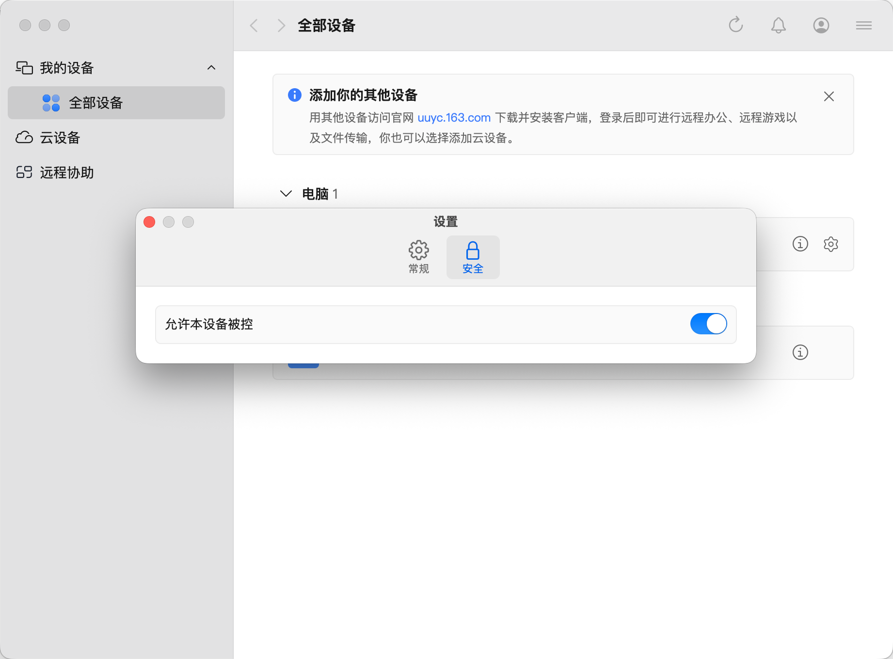Image resolution: width=893 pixels, height=659 pixels.
Task: Select the 我的设备 icon in the sidebar
Action: (x=23, y=68)
